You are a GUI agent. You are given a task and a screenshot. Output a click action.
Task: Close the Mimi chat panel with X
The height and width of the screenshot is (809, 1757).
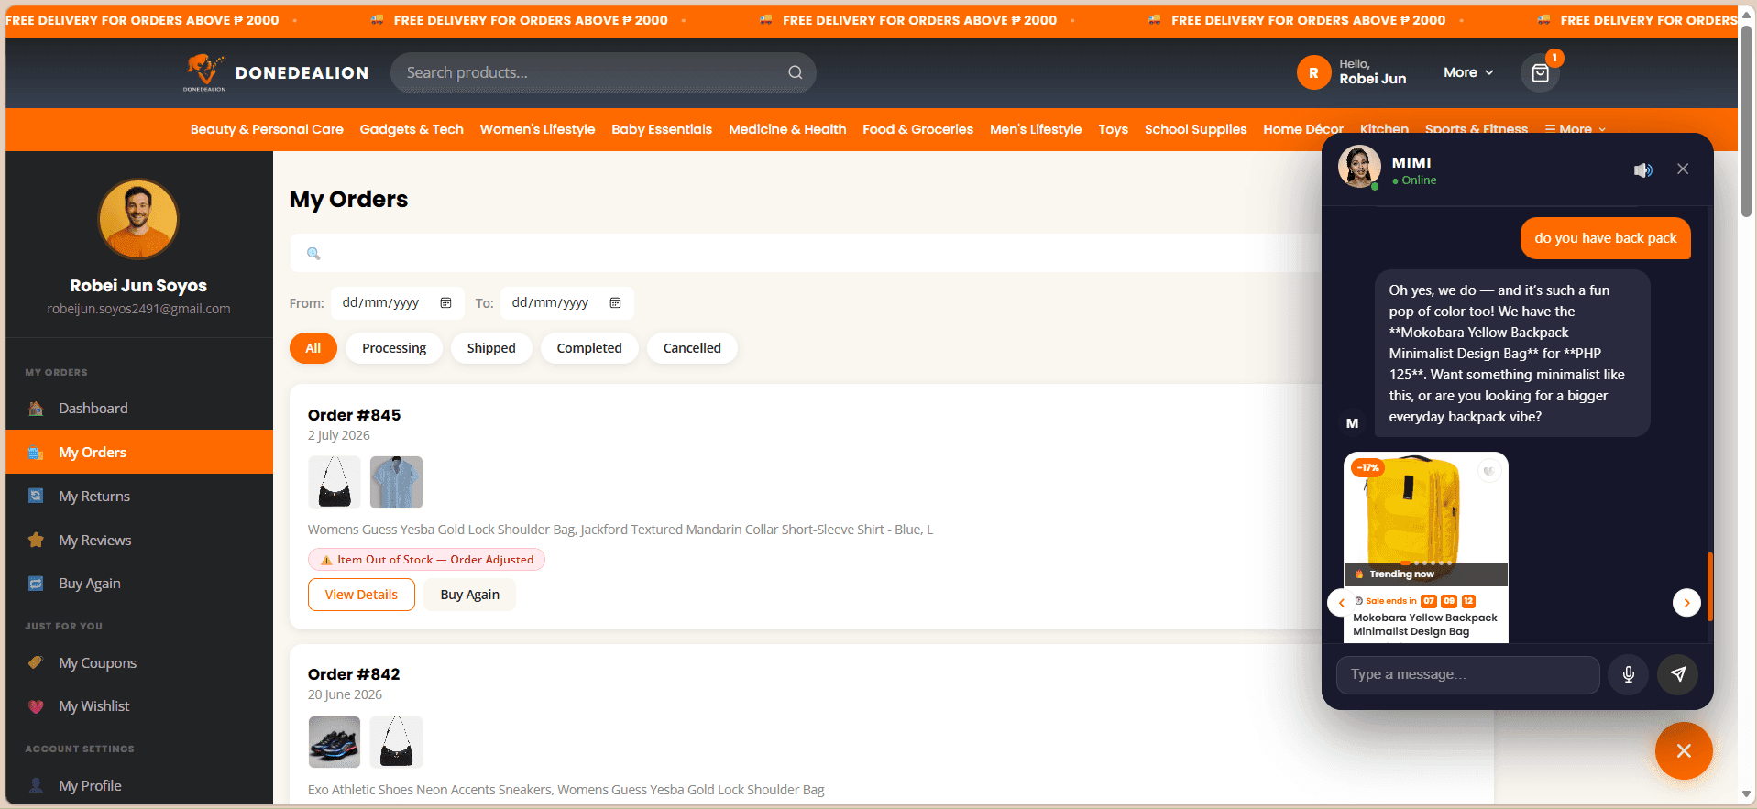(1683, 169)
